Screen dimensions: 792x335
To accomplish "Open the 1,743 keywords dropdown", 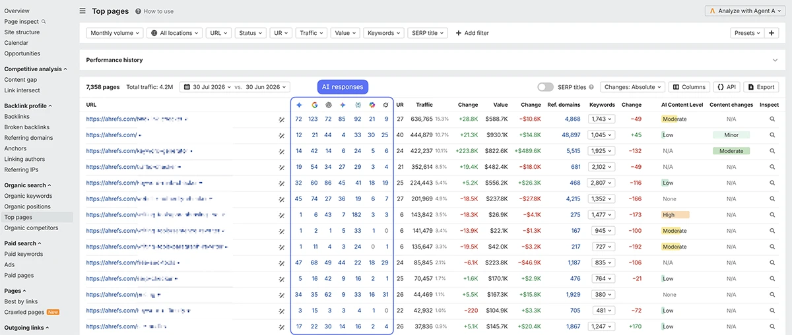I will (x=603, y=119).
